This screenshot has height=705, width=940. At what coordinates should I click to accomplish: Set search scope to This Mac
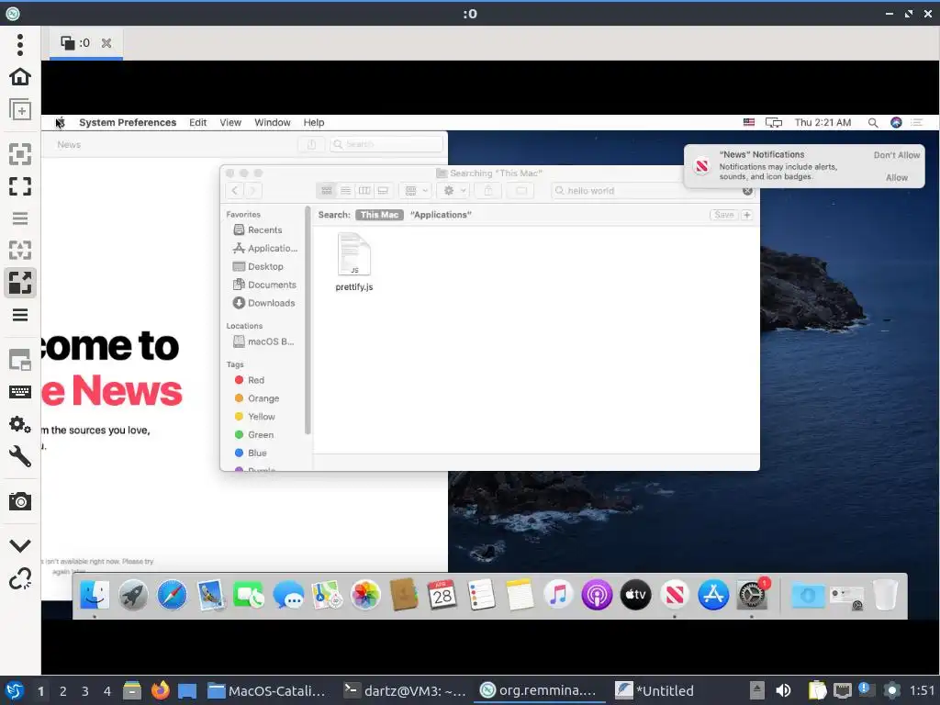[379, 215]
